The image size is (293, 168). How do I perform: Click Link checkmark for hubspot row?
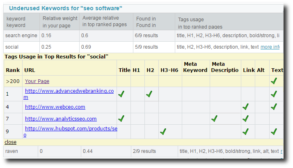245,132
